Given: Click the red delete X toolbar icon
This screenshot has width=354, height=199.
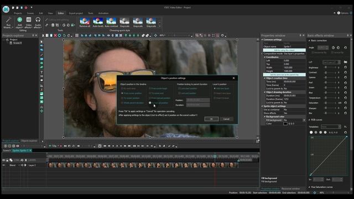Looking at the screenshot, I should tap(55, 35).
